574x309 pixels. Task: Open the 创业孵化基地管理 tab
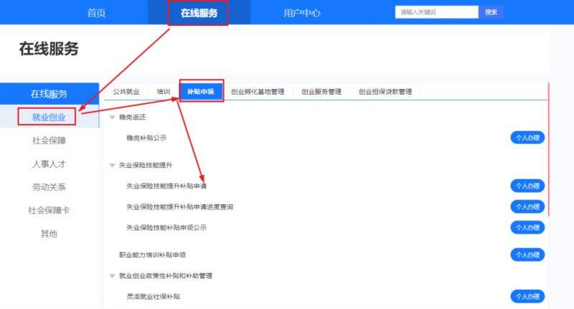pos(258,92)
